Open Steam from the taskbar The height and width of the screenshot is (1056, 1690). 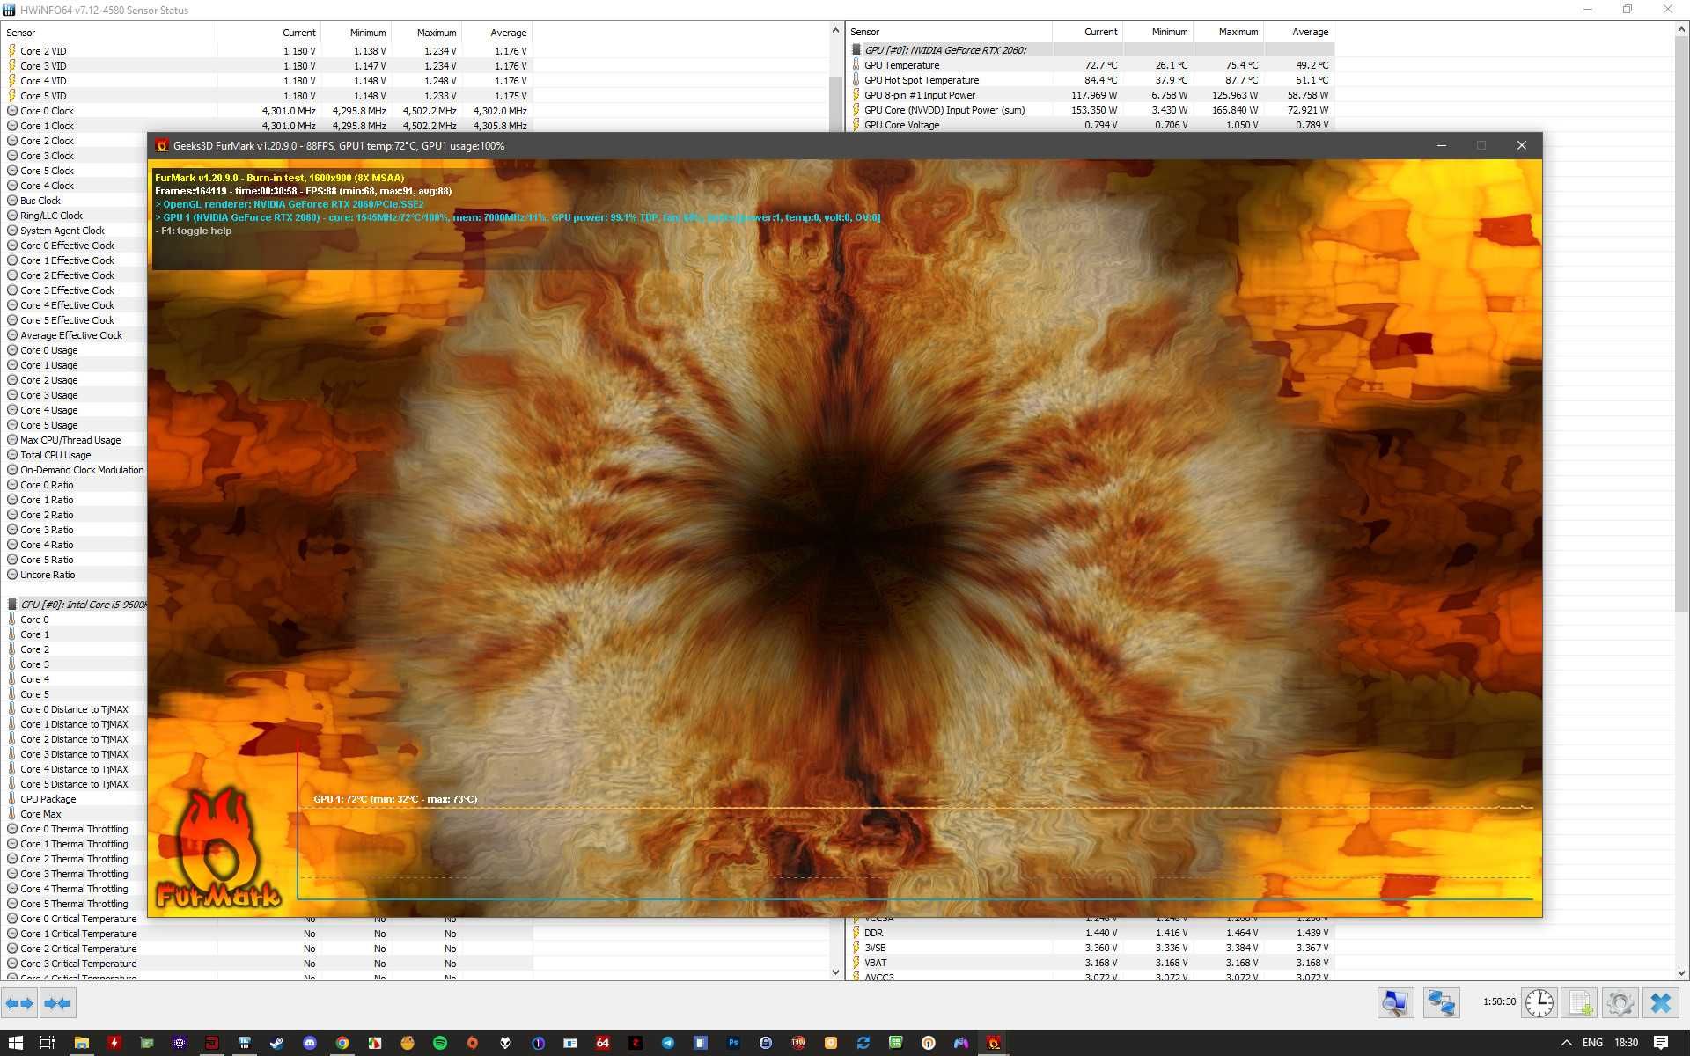click(x=276, y=1043)
